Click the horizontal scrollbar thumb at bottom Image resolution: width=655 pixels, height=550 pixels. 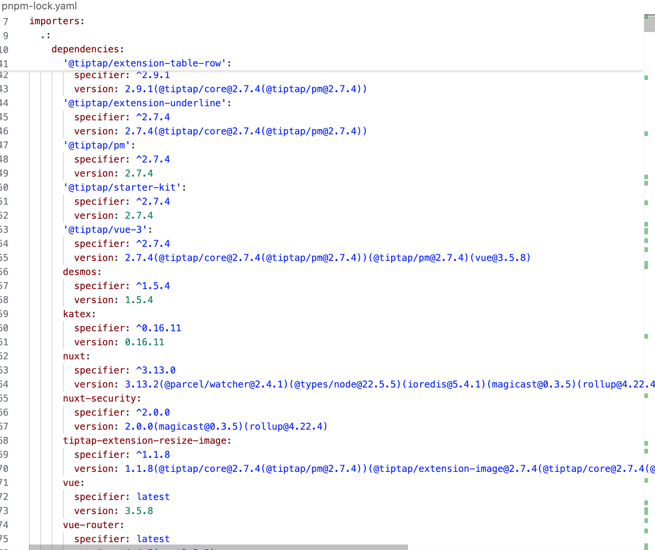[218, 547]
